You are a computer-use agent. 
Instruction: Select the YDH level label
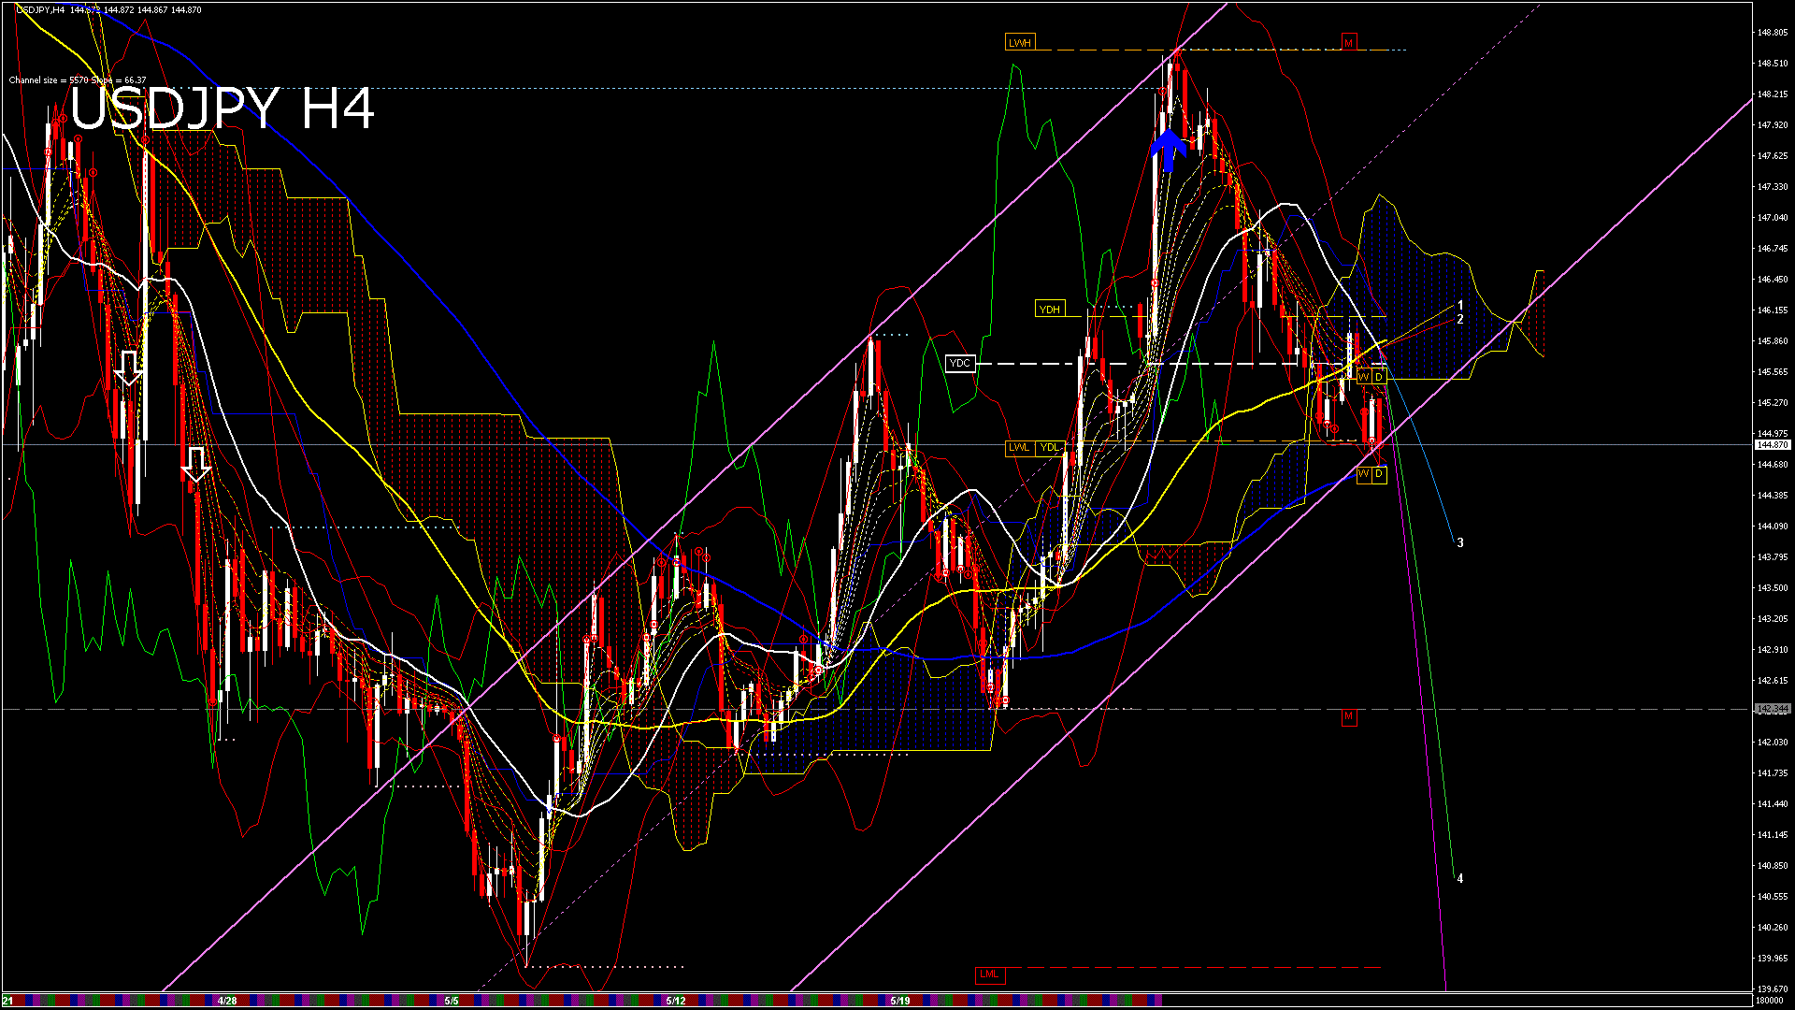1050,310
